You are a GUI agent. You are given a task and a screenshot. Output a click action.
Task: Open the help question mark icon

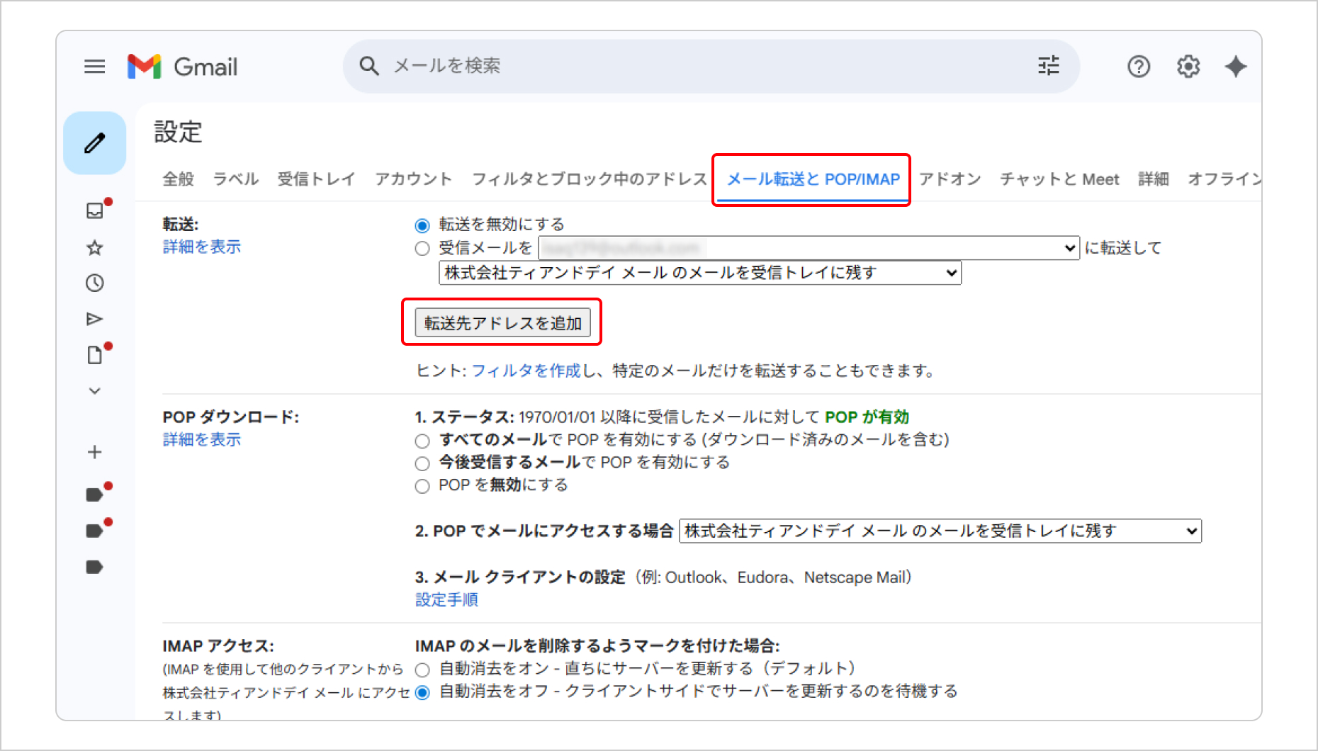tap(1138, 67)
